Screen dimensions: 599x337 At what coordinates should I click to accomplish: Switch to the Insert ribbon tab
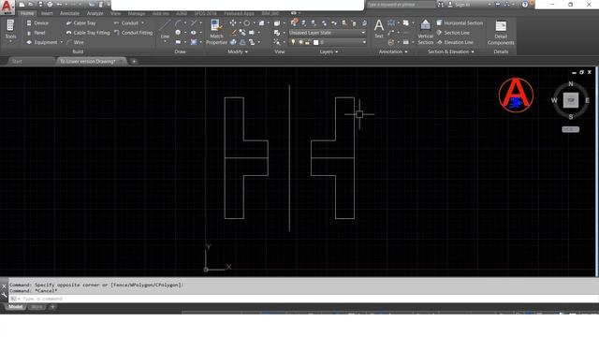(47, 13)
